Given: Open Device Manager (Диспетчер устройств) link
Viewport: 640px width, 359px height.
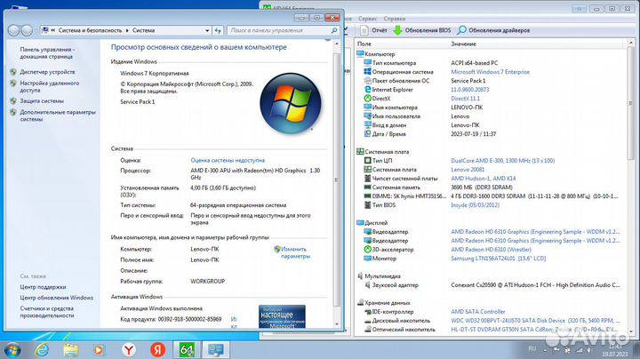Looking at the screenshot, I should [47, 72].
